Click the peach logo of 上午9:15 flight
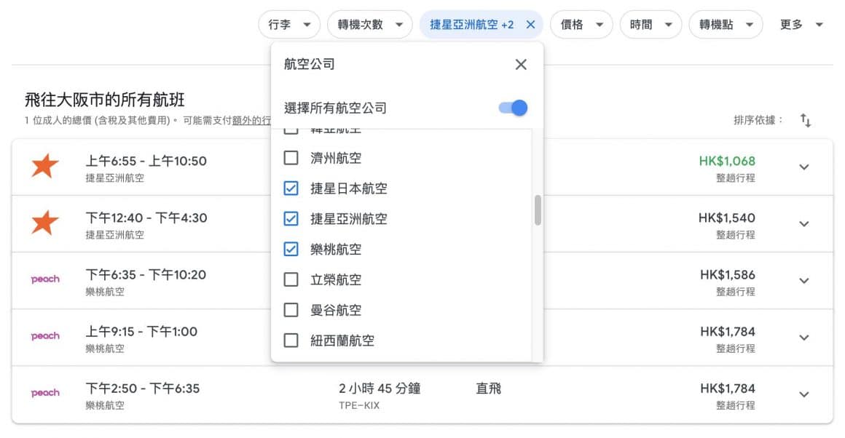845x438 pixels. (45, 336)
